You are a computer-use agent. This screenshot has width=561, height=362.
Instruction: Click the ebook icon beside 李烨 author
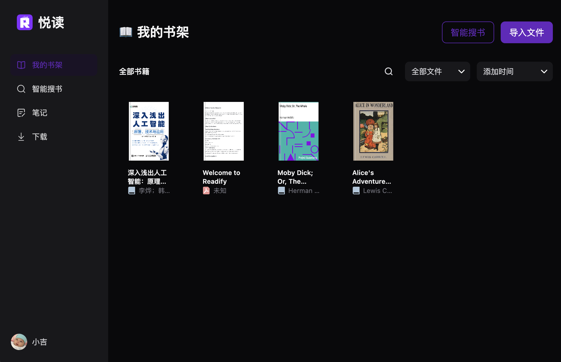tap(132, 191)
